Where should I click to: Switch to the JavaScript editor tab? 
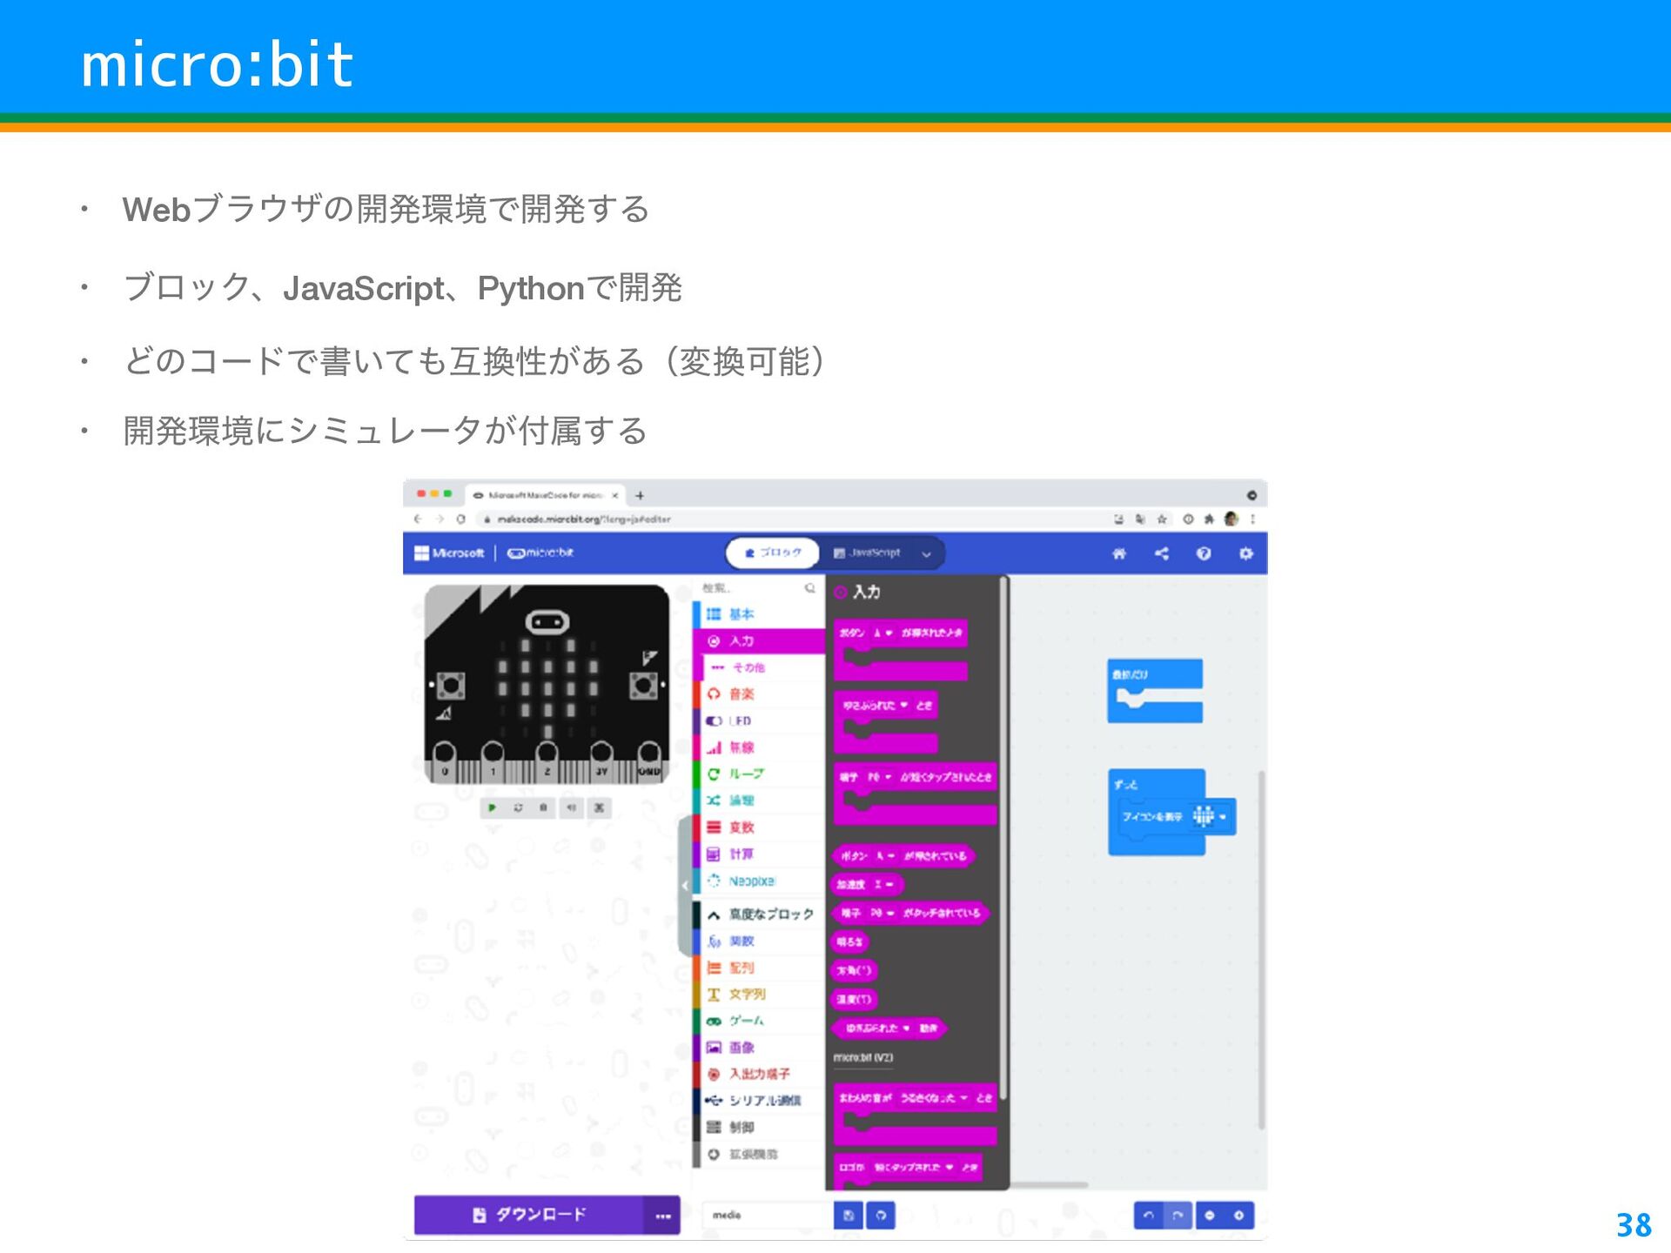click(866, 553)
